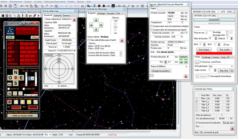Move focuser inward with left green arrow
This screenshot has height=139, width=238.
[181, 62]
